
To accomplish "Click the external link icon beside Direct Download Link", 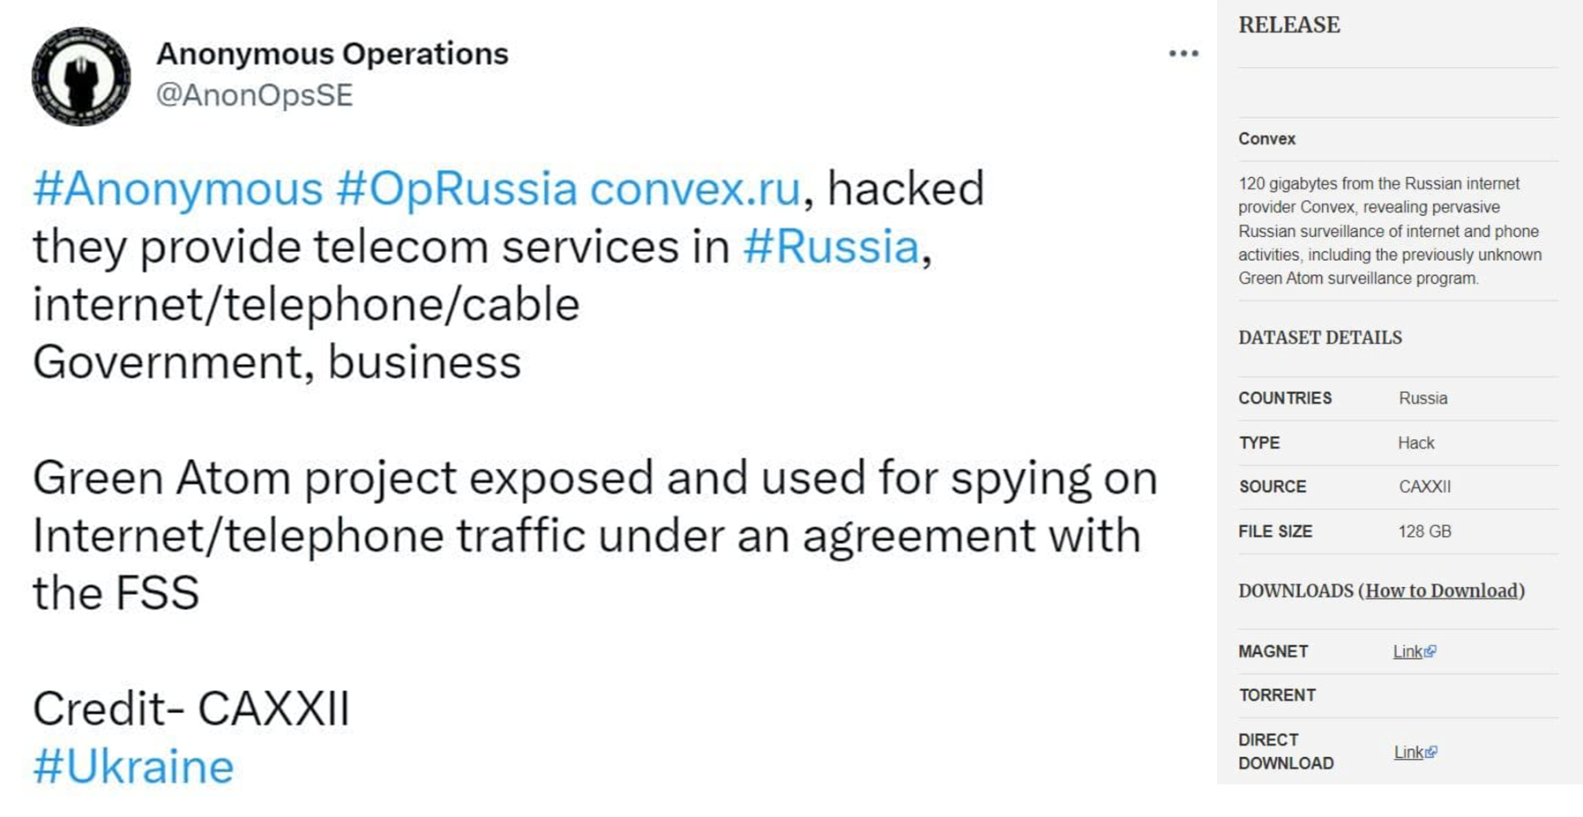I will point(1433,752).
